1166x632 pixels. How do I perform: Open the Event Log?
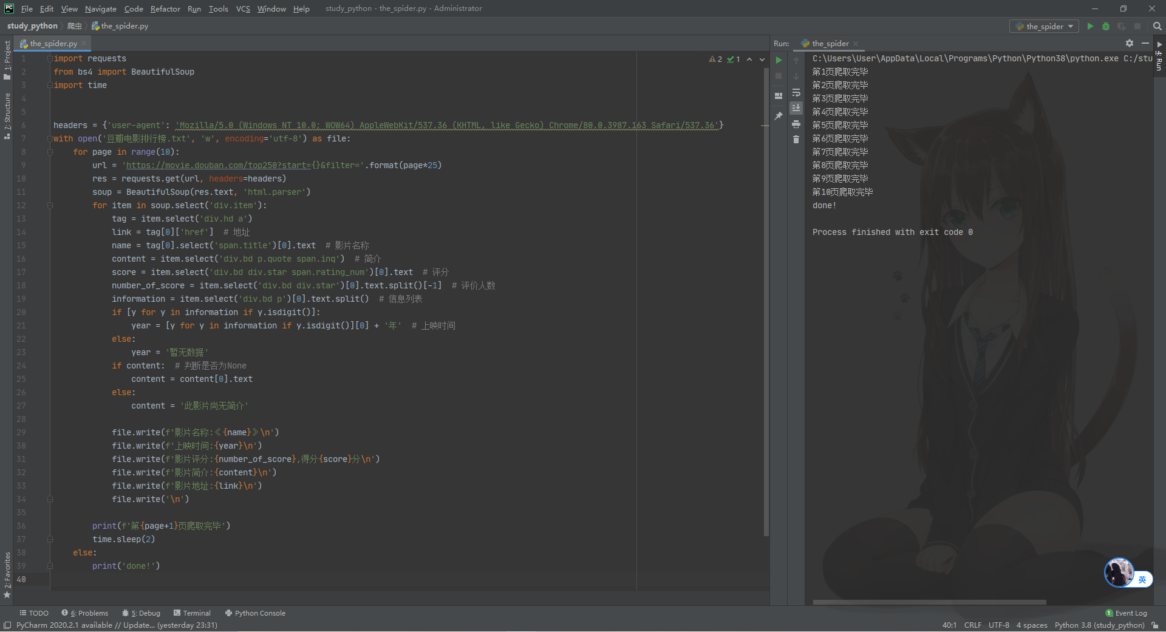point(1127,613)
